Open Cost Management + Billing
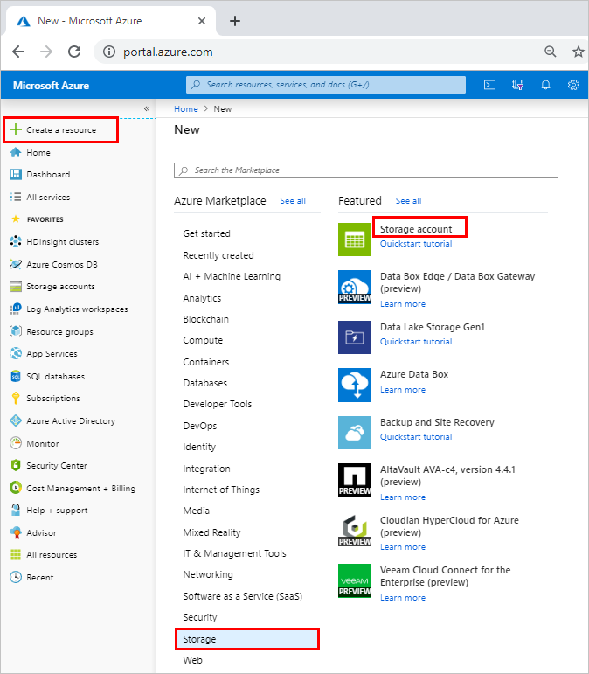This screenshot has width=589, height=674. (80, 489)
